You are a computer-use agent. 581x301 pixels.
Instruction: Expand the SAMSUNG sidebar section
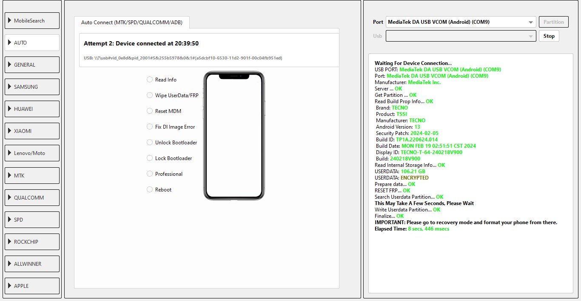tap(32, 87)
